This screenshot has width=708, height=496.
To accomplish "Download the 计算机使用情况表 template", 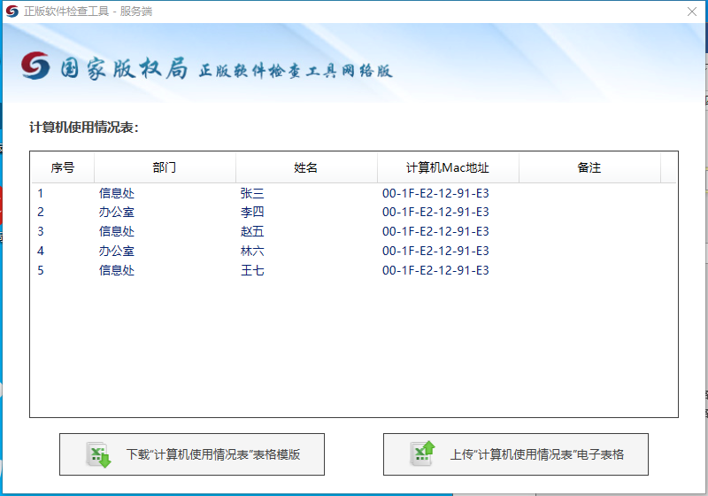I will point(192,454).
